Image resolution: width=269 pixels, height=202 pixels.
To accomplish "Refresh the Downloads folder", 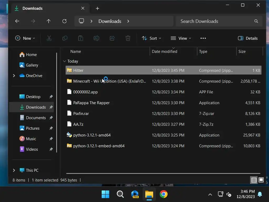I will (65, 21).
